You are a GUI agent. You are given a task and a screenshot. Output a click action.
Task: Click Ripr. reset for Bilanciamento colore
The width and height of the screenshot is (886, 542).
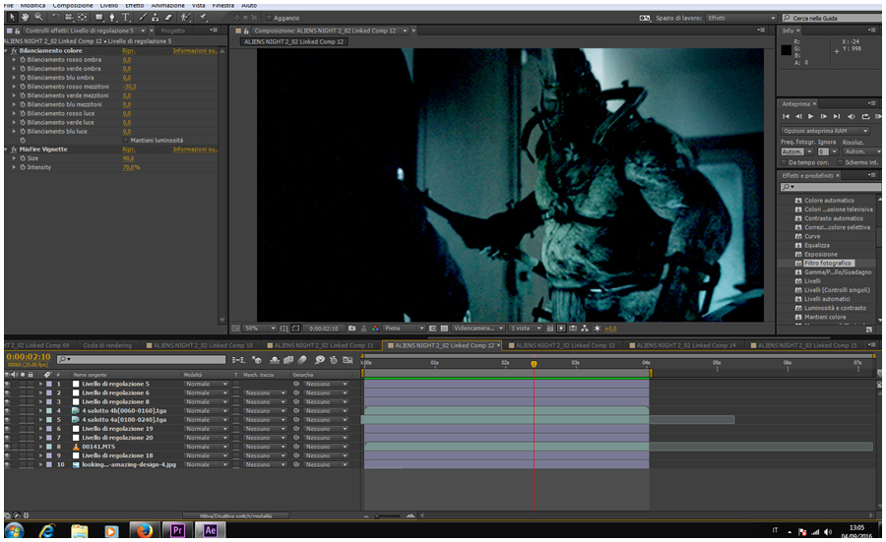tap(128, 51)
